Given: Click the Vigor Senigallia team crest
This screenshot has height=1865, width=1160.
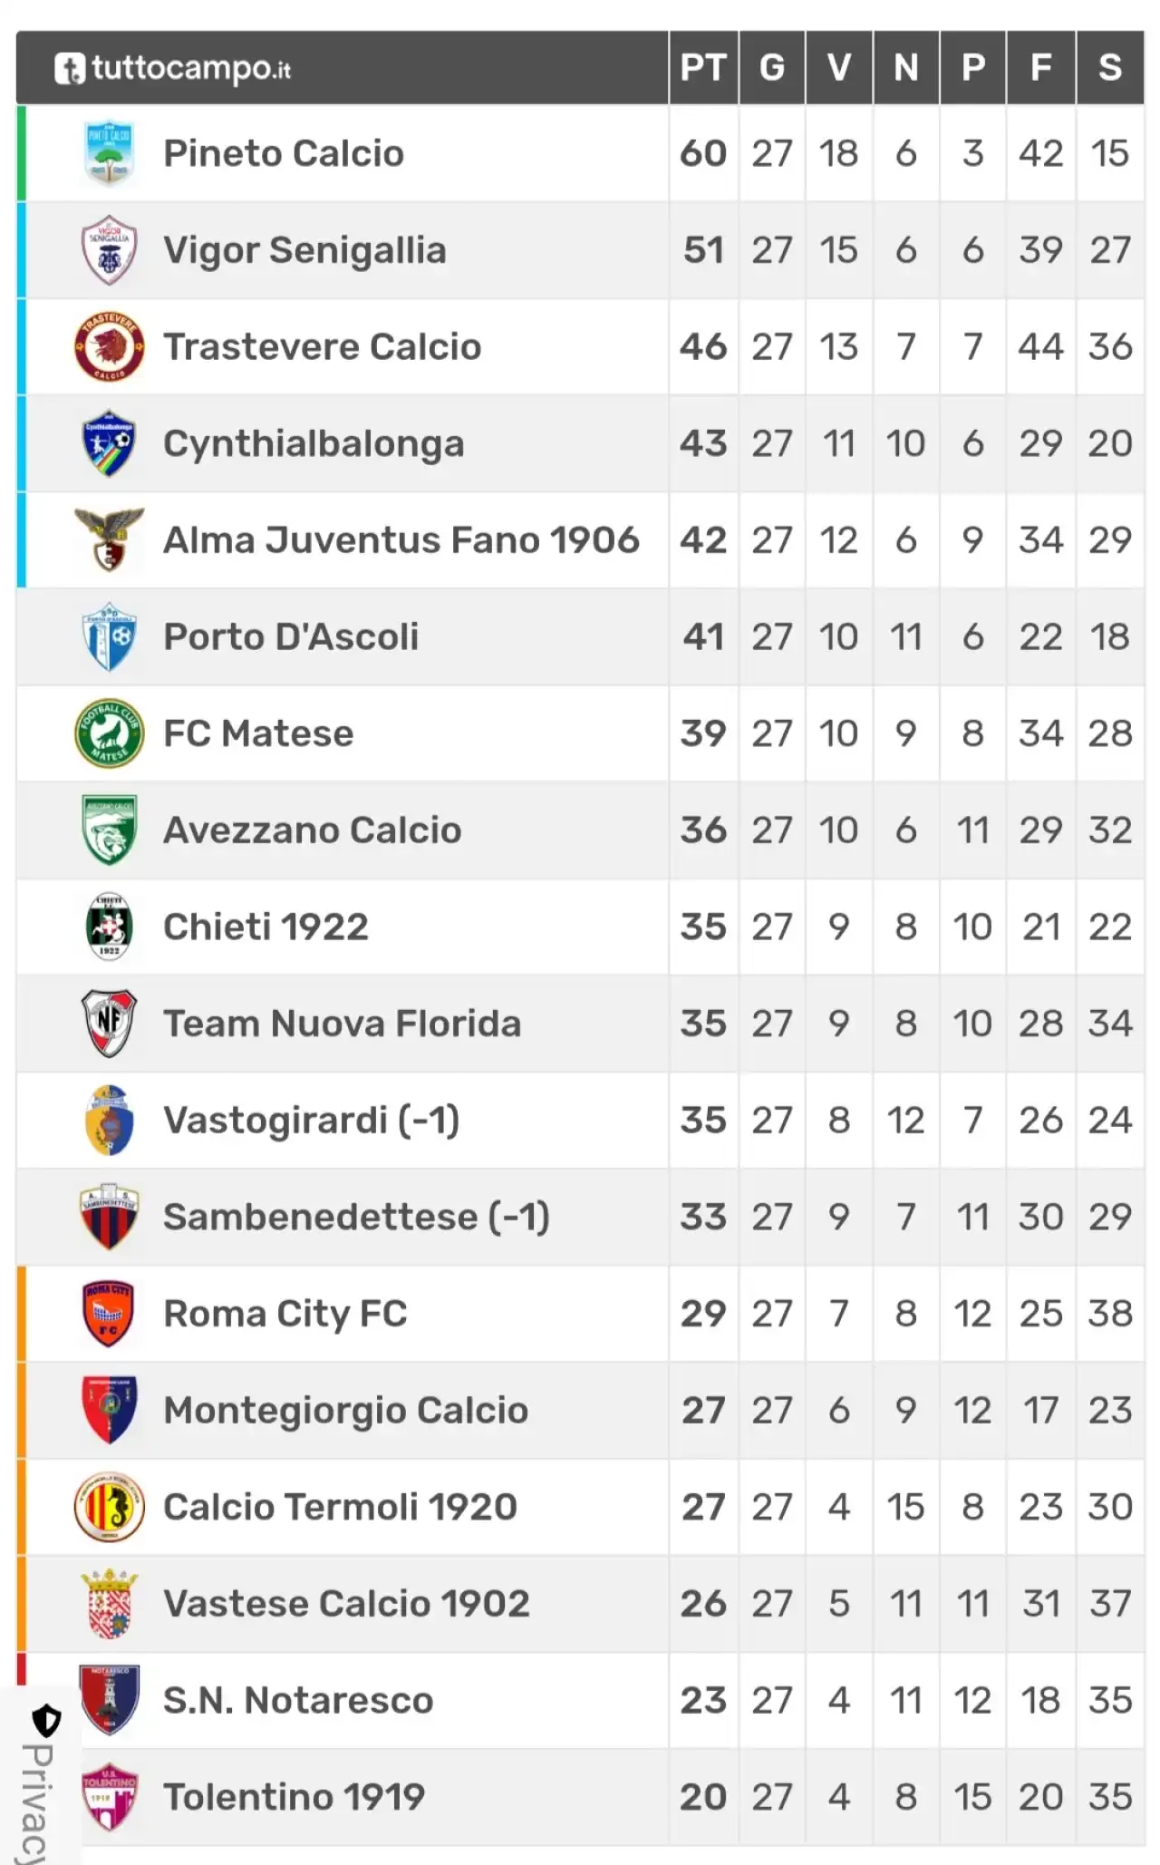Looking at the screenshot, I should [109, 249].
